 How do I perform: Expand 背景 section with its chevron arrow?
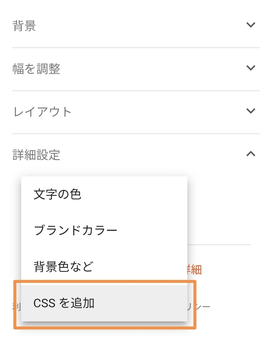(250, 25)
